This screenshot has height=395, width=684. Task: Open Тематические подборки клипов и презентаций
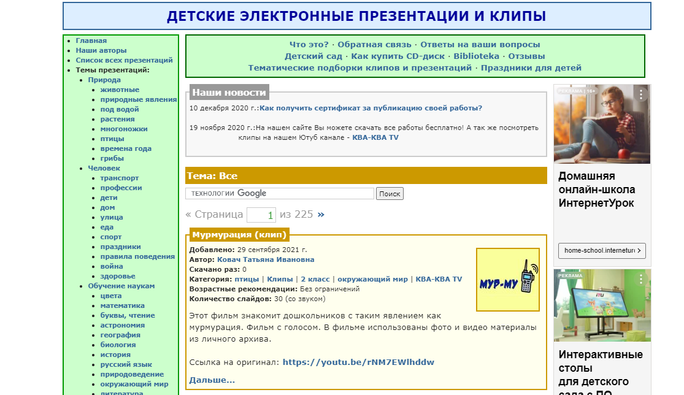coord(360,68)
